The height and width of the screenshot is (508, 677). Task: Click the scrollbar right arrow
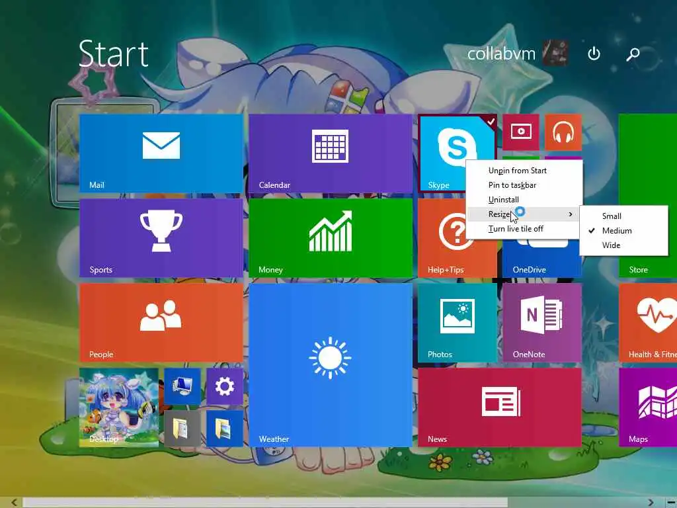(x=651, y=503)
